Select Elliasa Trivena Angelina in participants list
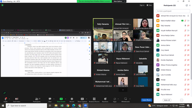 click(x=173, y=65)
